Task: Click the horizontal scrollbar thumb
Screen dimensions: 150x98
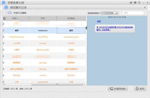Action: pos(57,84)
